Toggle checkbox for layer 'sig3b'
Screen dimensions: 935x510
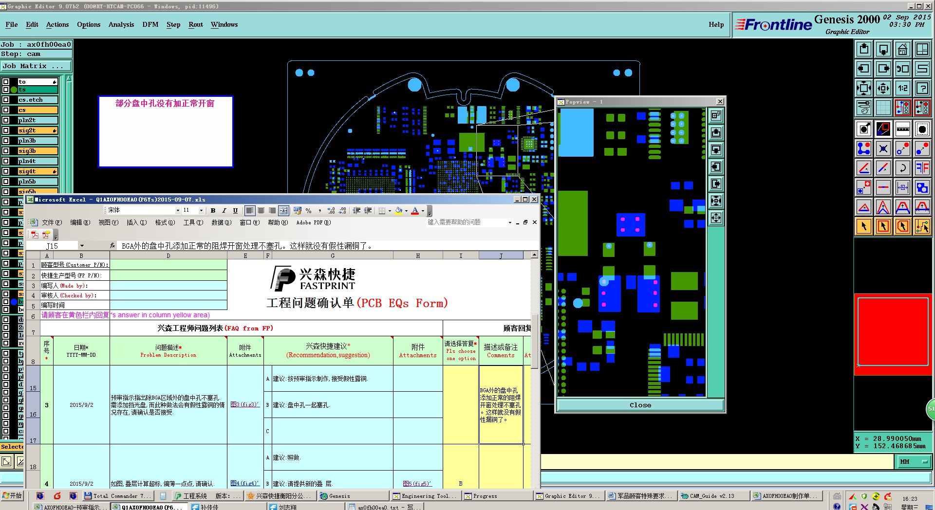click(6, 151)
